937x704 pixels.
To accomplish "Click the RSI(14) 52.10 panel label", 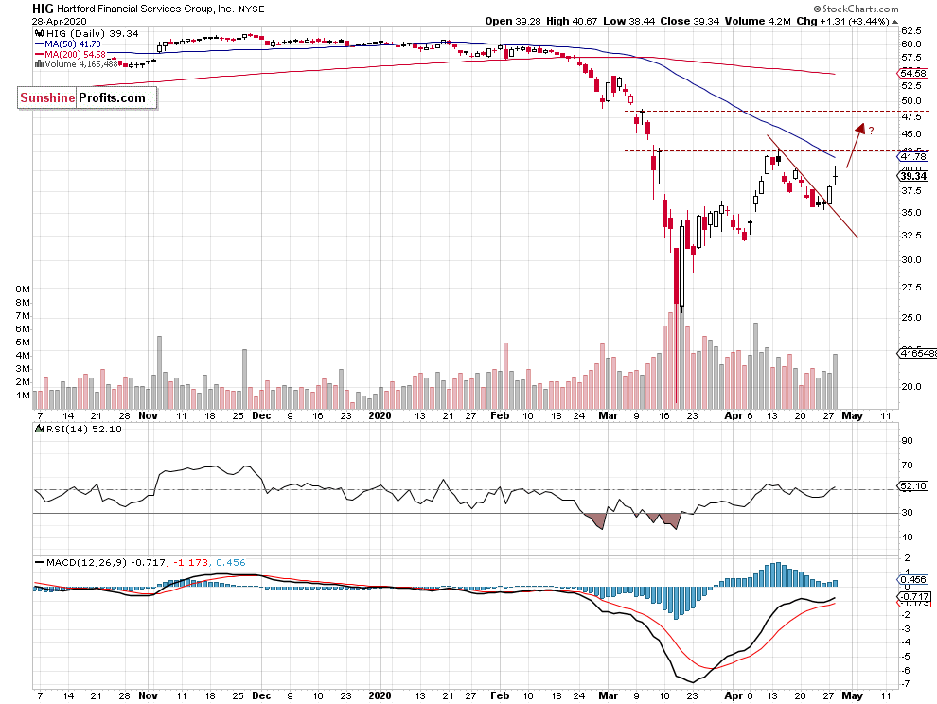I will click(83, 429).
